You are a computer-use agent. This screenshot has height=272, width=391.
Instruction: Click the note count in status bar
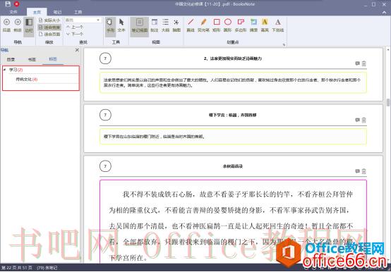(x=47, y=268)
